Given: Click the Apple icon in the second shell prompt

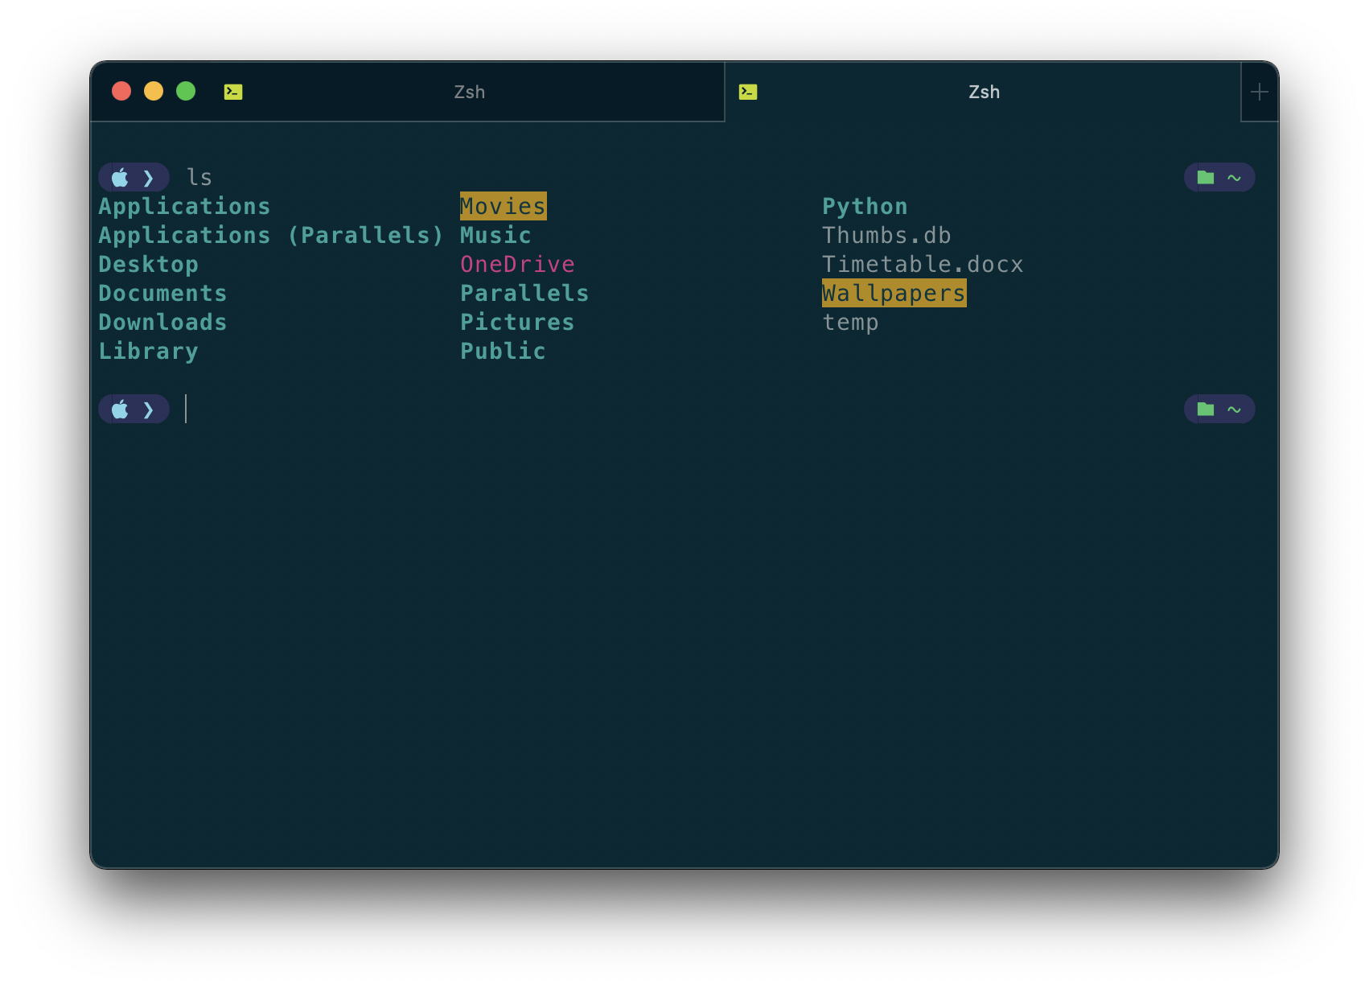Looking at the screenshot, I should click(x=119, y=409).
